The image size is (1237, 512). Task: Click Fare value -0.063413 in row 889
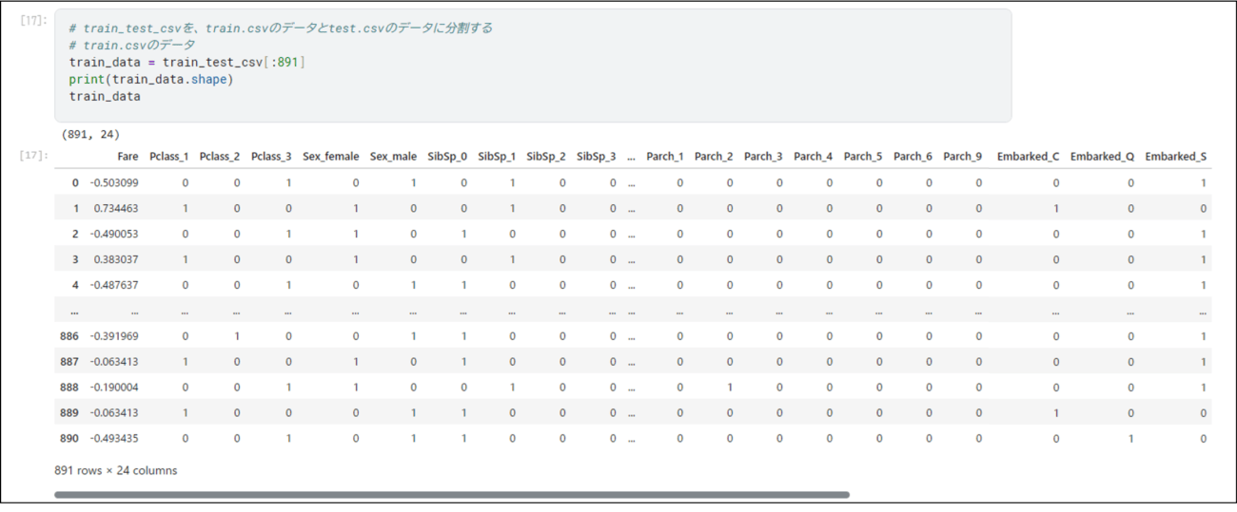114,413
